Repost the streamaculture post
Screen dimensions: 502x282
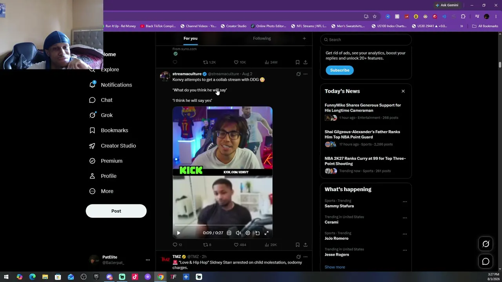point(207,245)
